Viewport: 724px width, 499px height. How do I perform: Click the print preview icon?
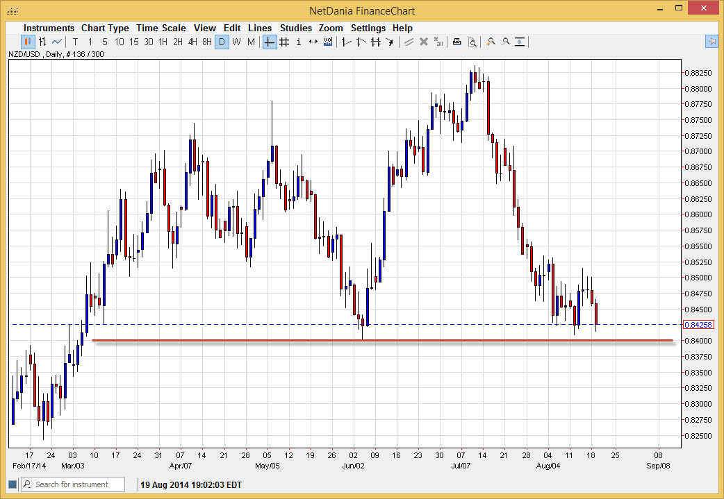pos(472,42)
